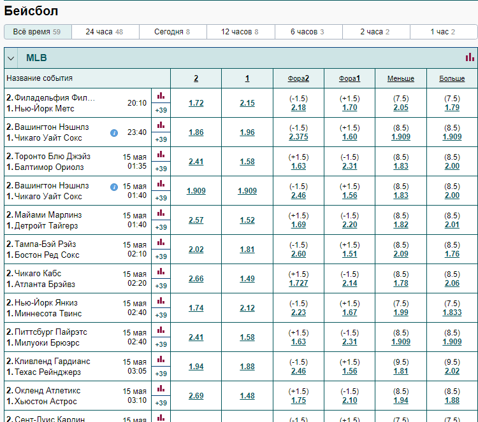Screen dimensions: 478x422
Task: Select odds 2.10 handicap for Houston Astros
Action: [x=350, y=400]
